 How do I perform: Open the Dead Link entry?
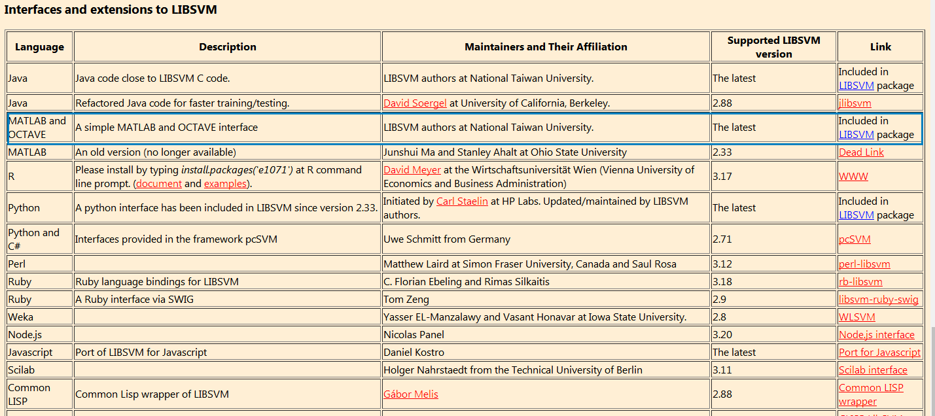pos(861,152)
